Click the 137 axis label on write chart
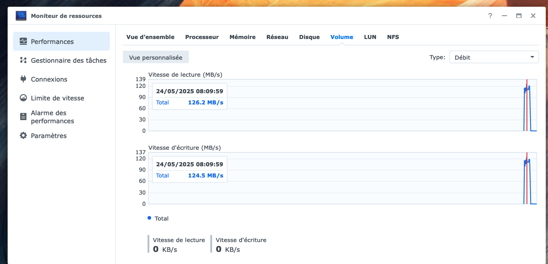This screenshot has height=264, width=548. tap(141, 152)
